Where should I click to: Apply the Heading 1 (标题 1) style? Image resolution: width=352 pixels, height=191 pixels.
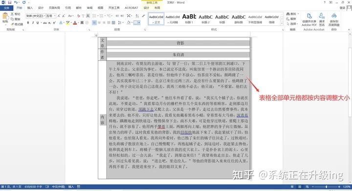pos(189,19)
